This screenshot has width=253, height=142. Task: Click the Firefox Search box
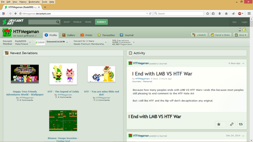(x=179, y=14)
